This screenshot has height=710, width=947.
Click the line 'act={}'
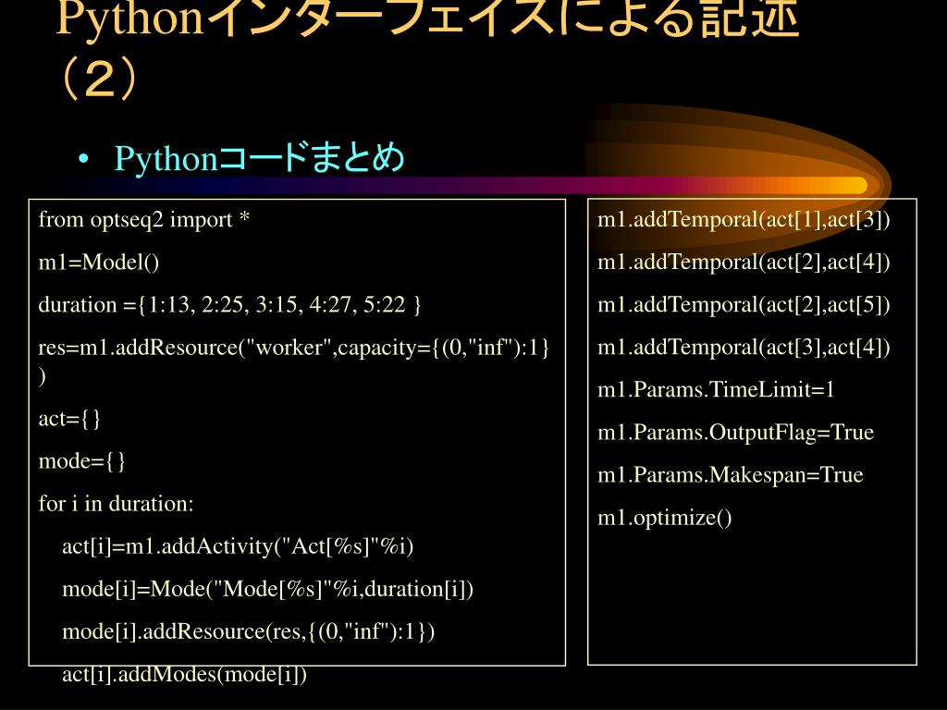click(69, 419)
